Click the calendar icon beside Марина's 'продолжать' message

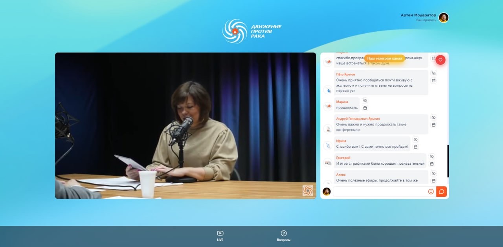[365, 108]
